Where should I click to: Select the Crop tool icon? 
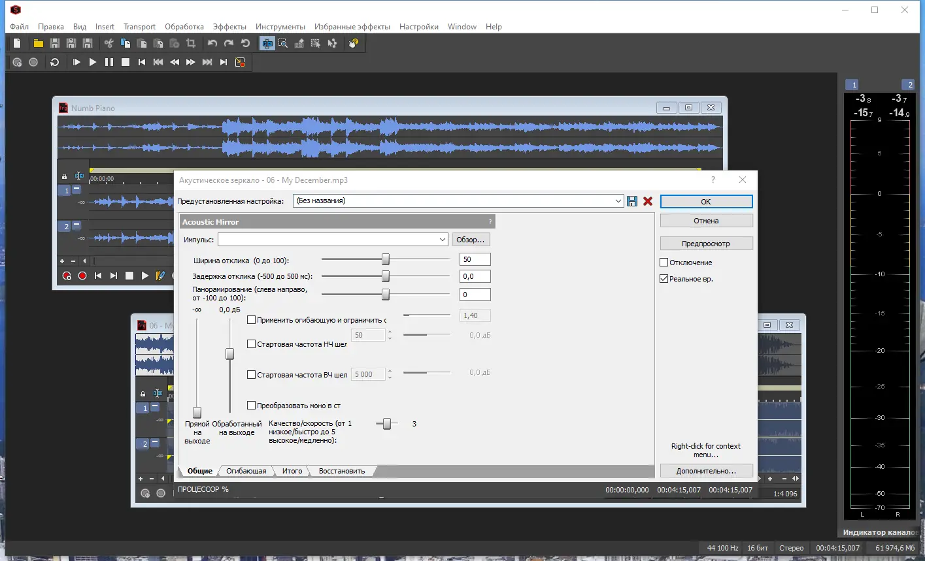[x=191, y=43]
